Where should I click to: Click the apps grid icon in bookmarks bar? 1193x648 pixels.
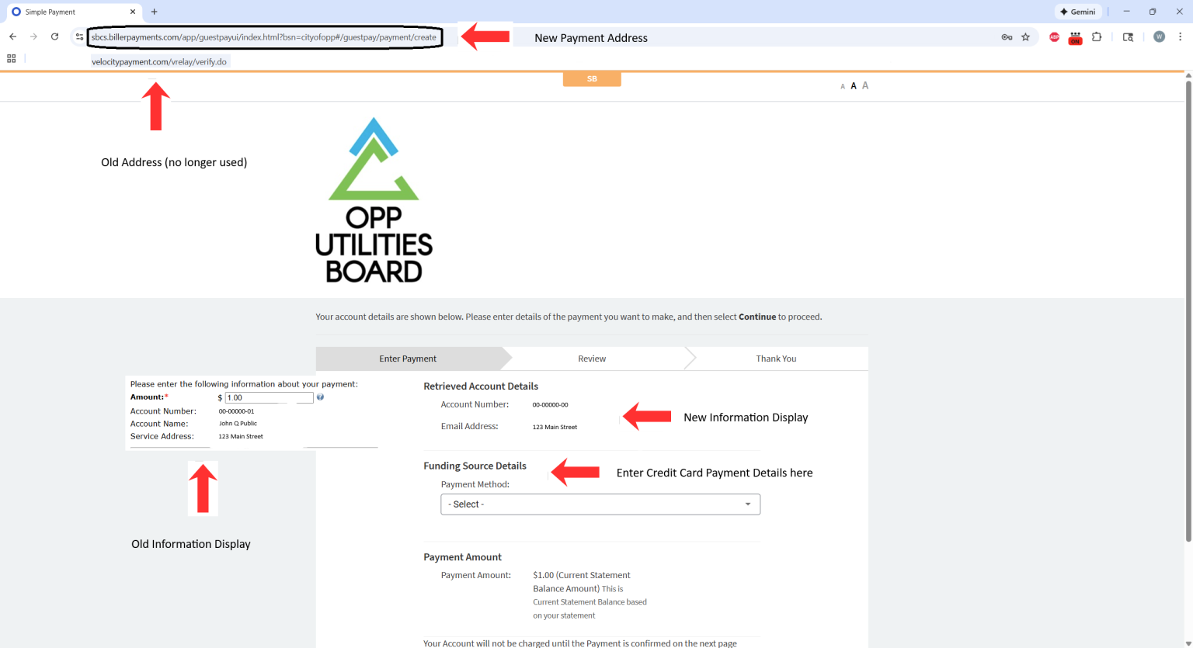click(12, 58)
